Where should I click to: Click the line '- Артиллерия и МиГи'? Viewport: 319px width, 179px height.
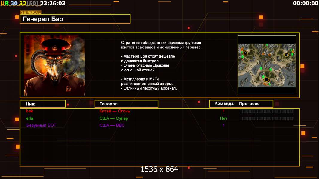point(140,79)
